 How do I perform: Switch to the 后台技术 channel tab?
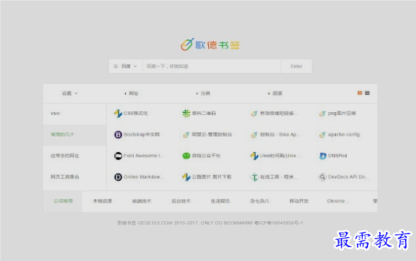pyautogui.click(x=181, y=201)
